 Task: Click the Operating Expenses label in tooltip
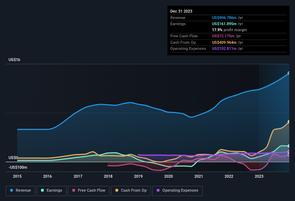[x=188, y=49]
